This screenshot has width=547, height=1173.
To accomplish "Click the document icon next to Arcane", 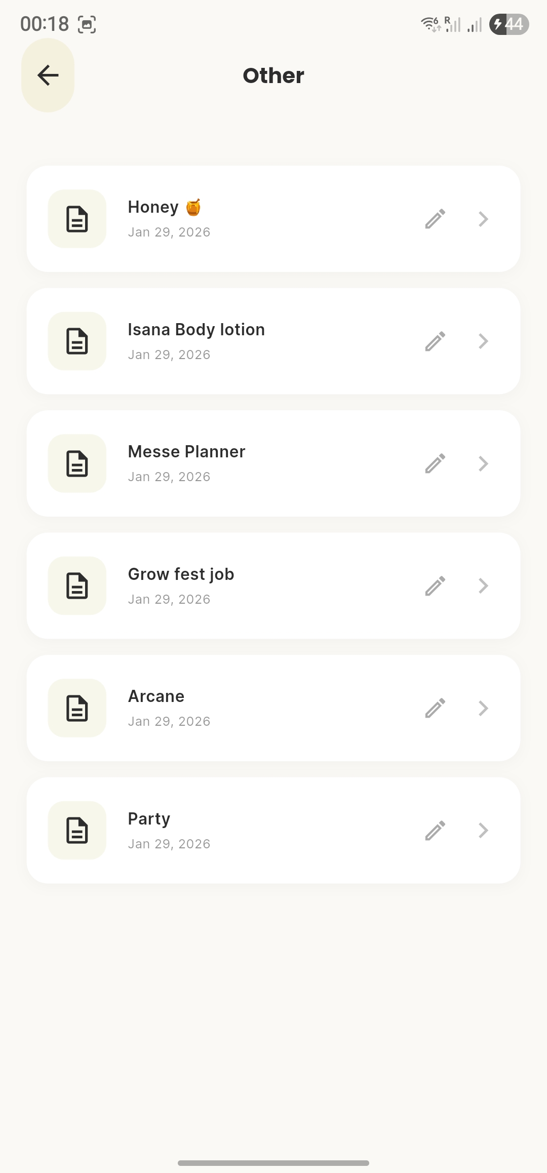I will (x=77, y=708).
